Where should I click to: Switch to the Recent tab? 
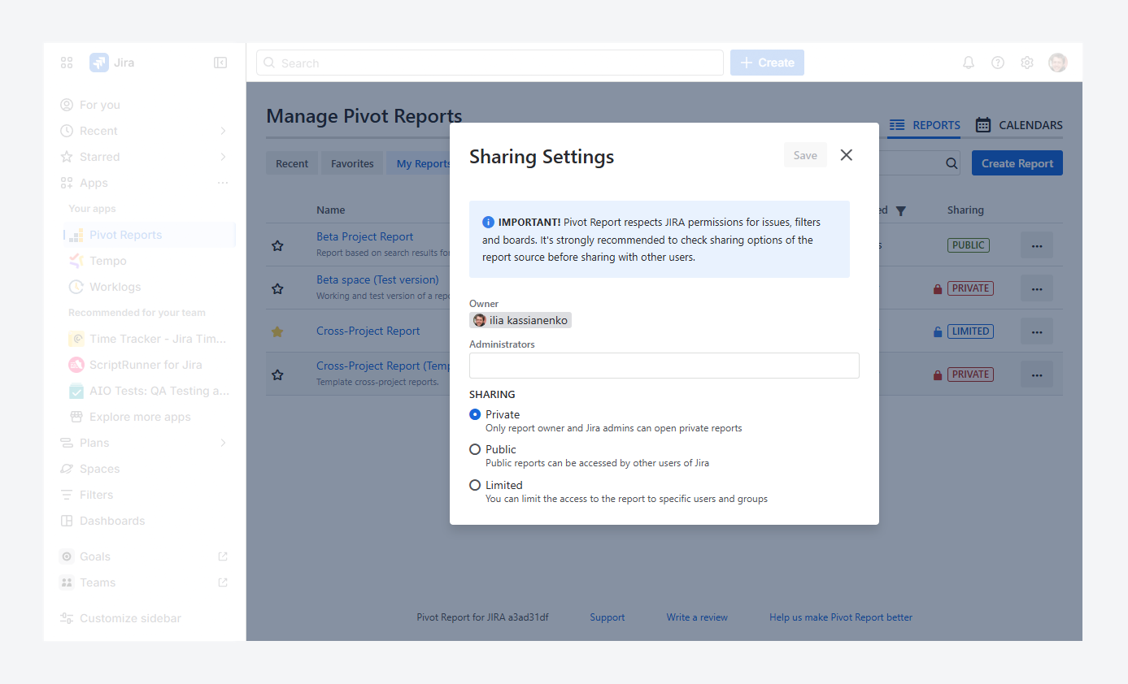[x=292, y=163]
